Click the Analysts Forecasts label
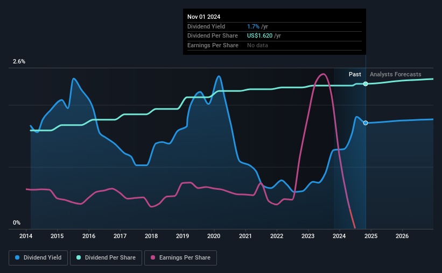This screenshot has width=442, height=273. [x=396, y=74]
